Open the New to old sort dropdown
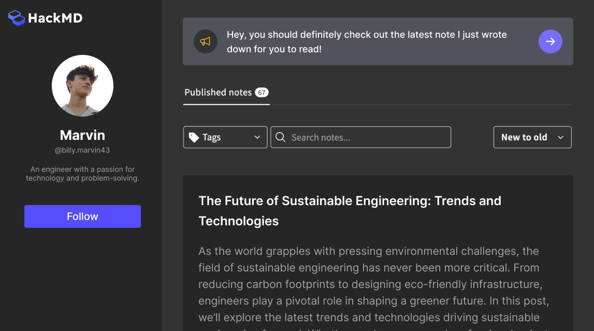The image size is (594, 331). (x=532, y=137)
